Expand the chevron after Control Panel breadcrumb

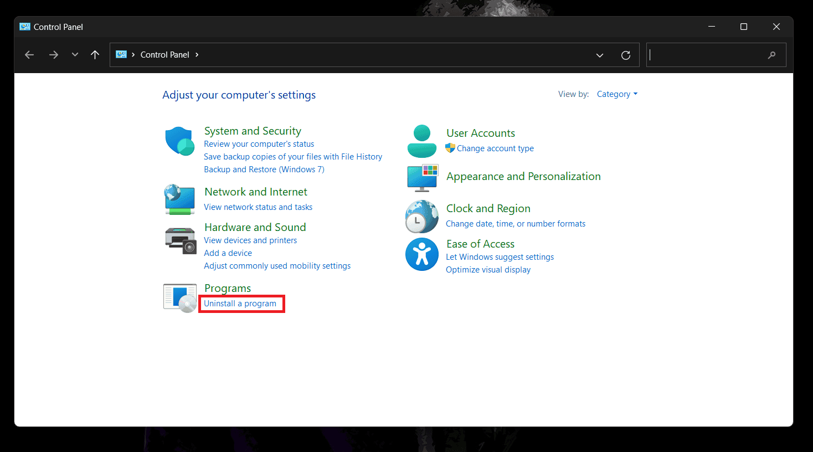197,54
